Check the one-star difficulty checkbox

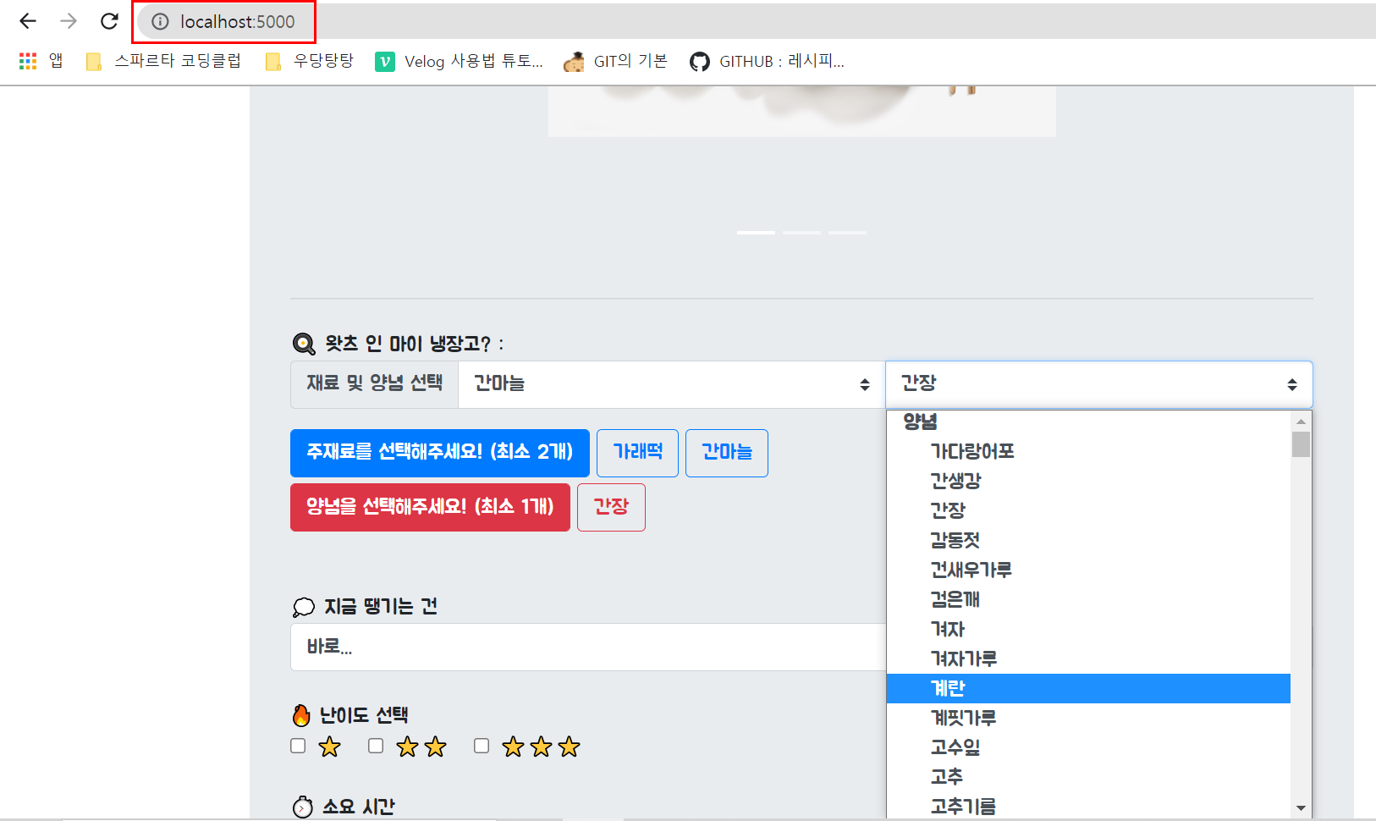298,746
